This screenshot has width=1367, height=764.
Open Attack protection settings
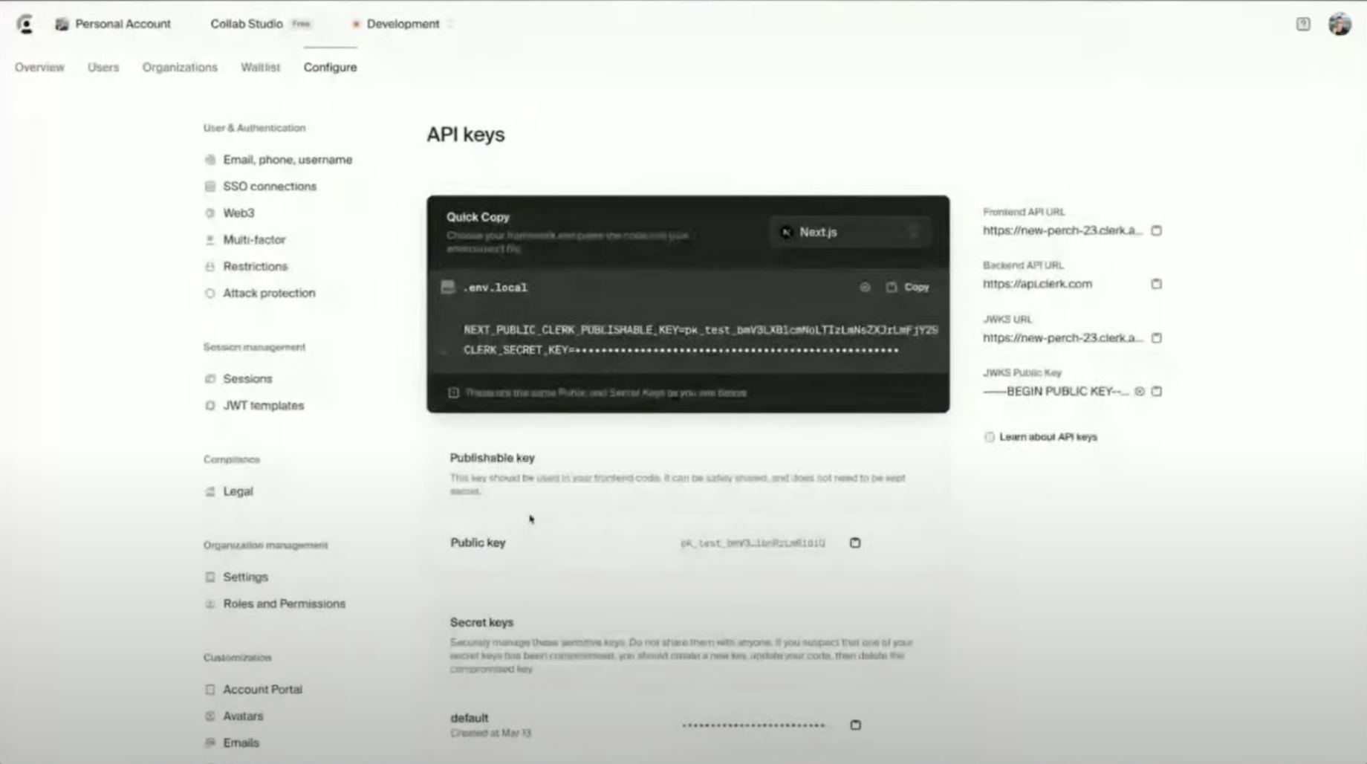[267, 293]
